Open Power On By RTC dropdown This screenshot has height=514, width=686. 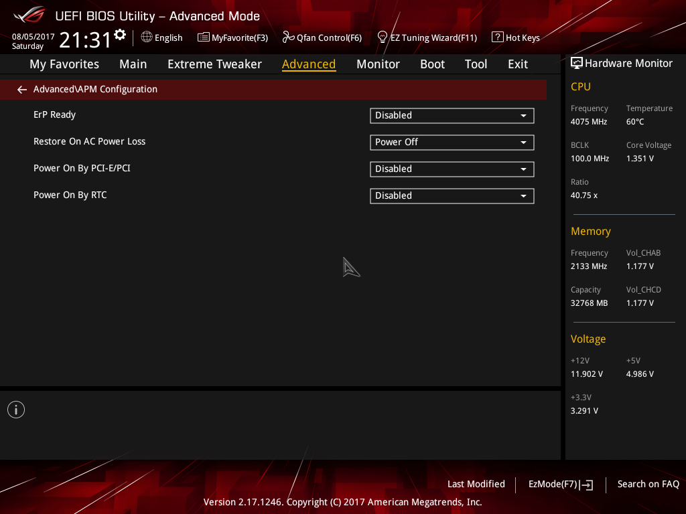pyautogui.click(x=452, y=196)
